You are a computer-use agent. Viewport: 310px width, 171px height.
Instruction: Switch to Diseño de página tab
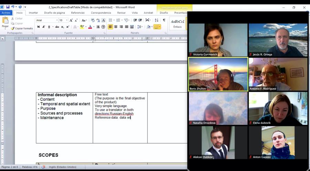54,13
